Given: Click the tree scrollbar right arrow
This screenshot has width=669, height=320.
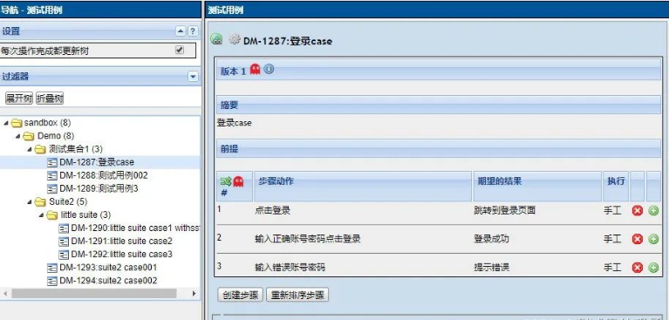Looking at the screenshot, I should click(x=195, y=294).
